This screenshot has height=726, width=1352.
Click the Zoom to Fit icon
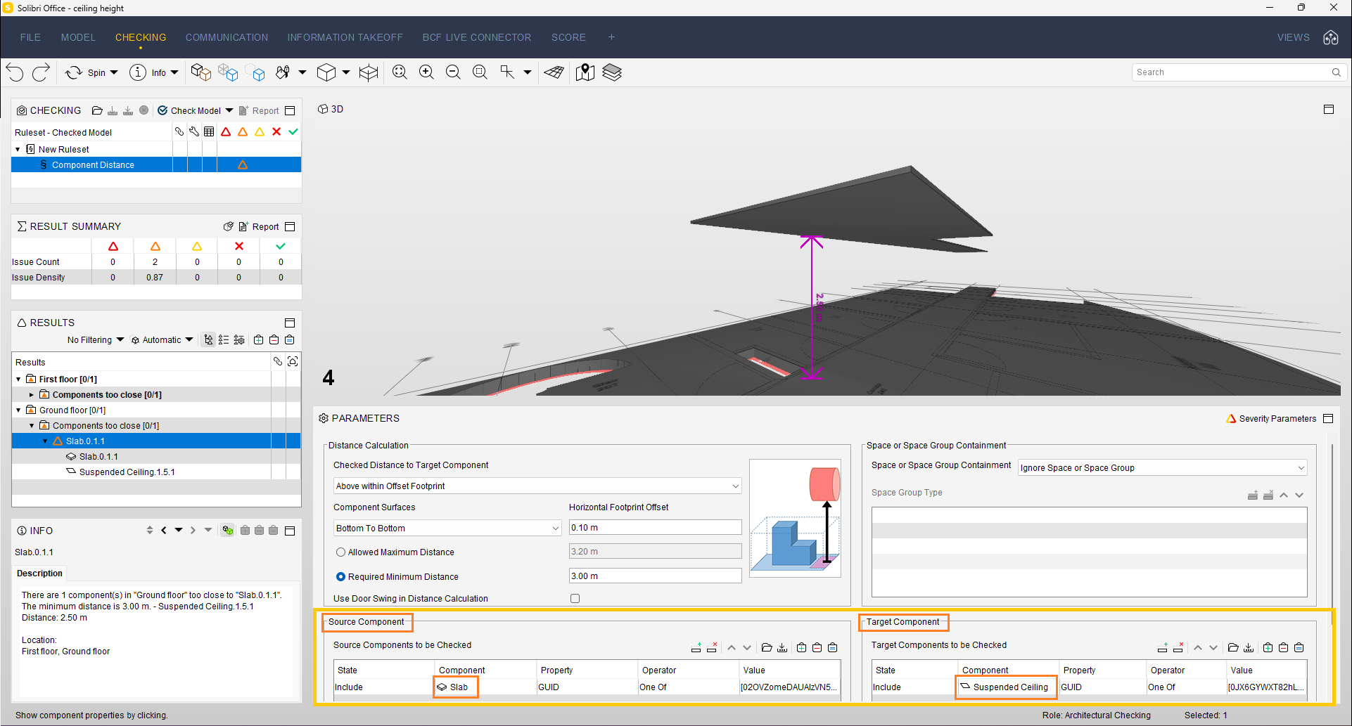pyautogui.click(x=400, y=72)
